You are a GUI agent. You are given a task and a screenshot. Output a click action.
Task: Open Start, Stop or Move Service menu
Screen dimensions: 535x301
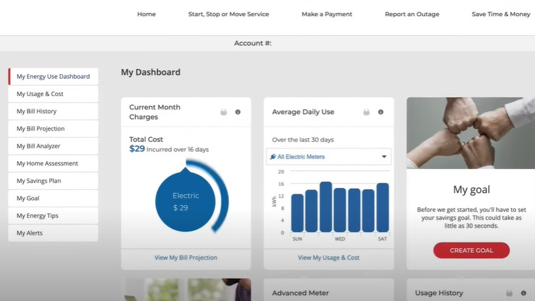point(228,14)
